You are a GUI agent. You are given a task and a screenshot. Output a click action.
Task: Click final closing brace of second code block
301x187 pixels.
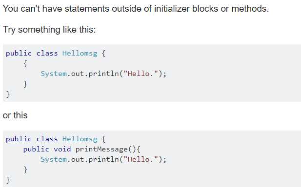pos(8,180)
